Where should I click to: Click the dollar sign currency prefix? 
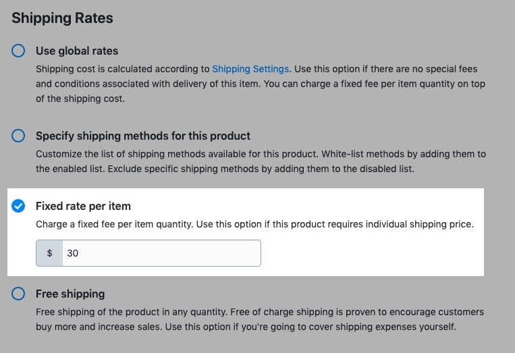pos(49,253)
